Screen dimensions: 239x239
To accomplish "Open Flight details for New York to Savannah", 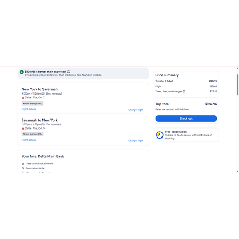I will click(x=29, y=109).
